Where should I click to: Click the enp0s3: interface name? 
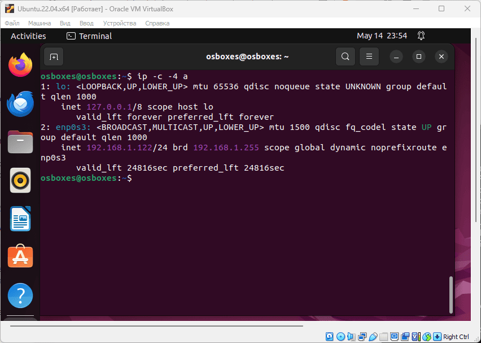[73, 127]
